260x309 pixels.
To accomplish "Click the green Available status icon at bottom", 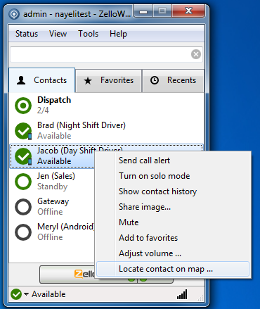I will coord(16,294).
